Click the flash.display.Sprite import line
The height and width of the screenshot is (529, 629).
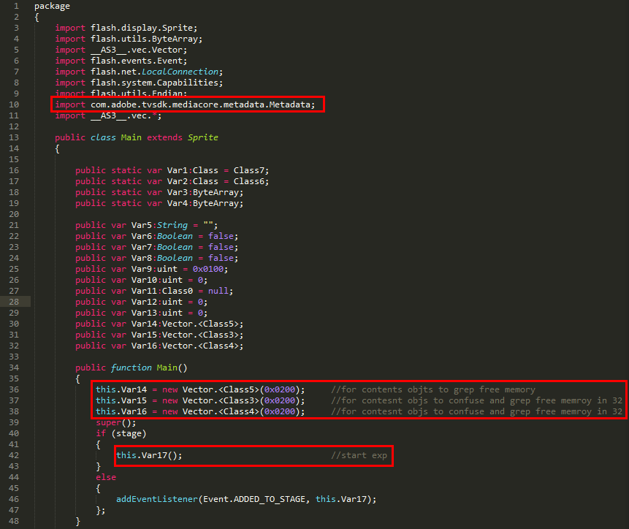(126, 28)
